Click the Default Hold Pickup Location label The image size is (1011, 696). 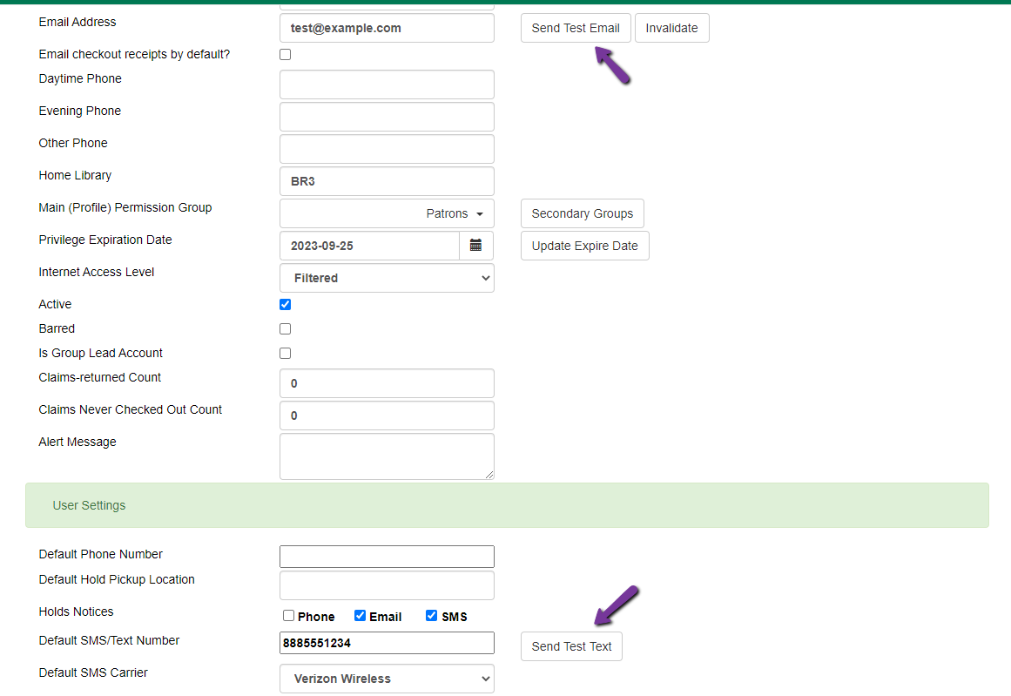tap(117, 579)
